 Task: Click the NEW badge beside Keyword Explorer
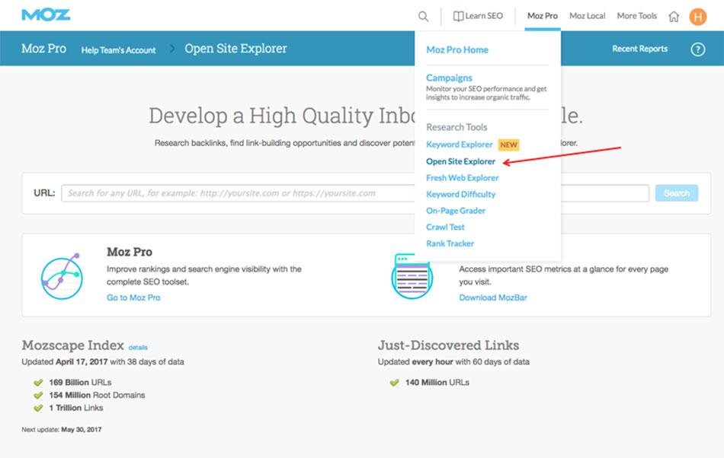(508, 145)
